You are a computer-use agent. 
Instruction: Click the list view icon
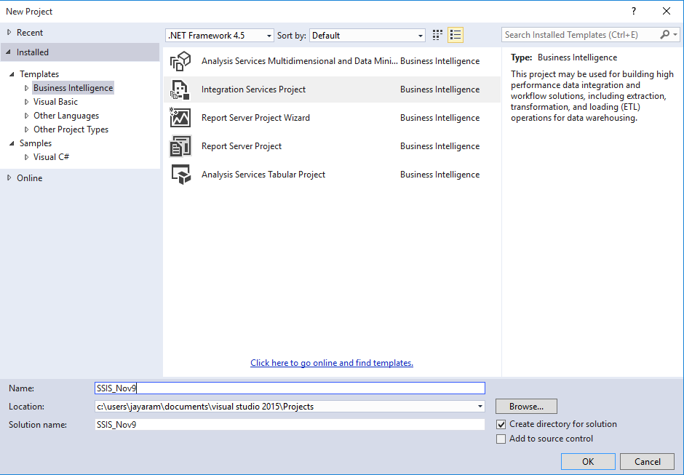coord(456,34)
